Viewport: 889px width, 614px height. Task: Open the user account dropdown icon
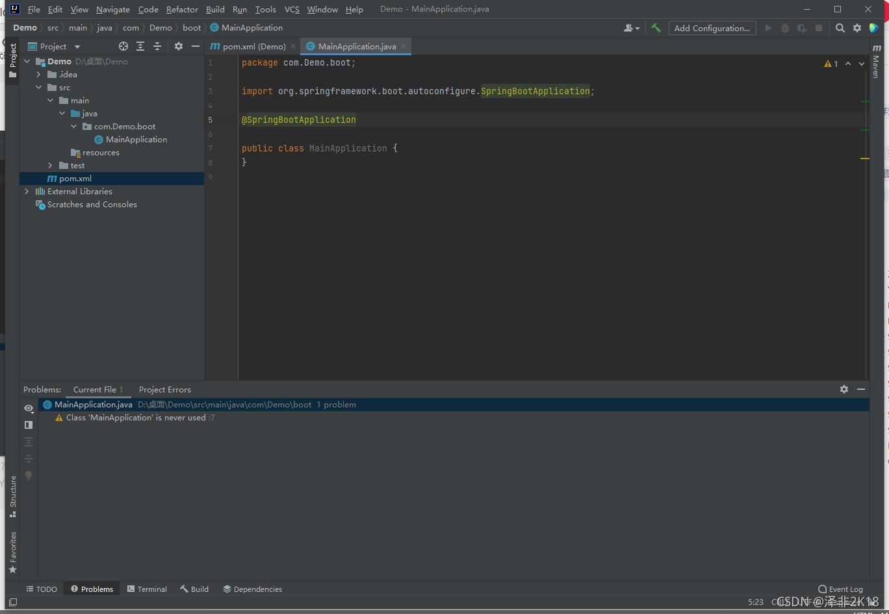coord(632,28)
